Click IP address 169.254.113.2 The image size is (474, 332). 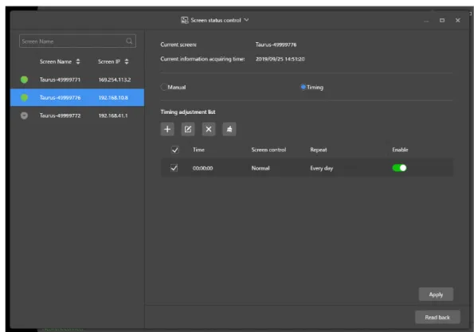tap(115, 80)
